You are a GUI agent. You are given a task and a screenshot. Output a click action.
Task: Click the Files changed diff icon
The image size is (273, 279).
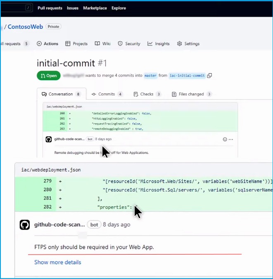point(174,94)
